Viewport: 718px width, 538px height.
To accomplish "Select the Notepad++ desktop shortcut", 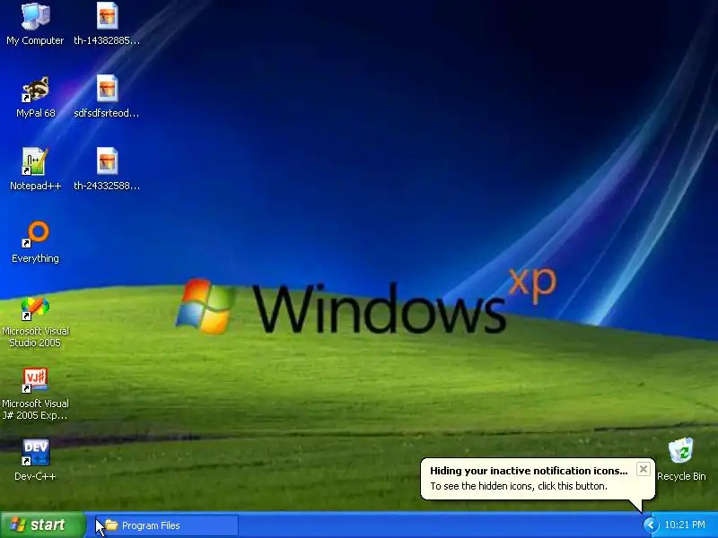I will 35,169.
